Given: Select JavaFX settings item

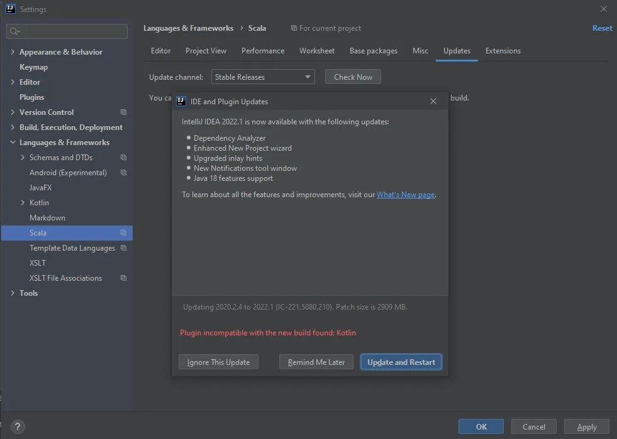Looking at the screenshot, I should pos(40,187).
